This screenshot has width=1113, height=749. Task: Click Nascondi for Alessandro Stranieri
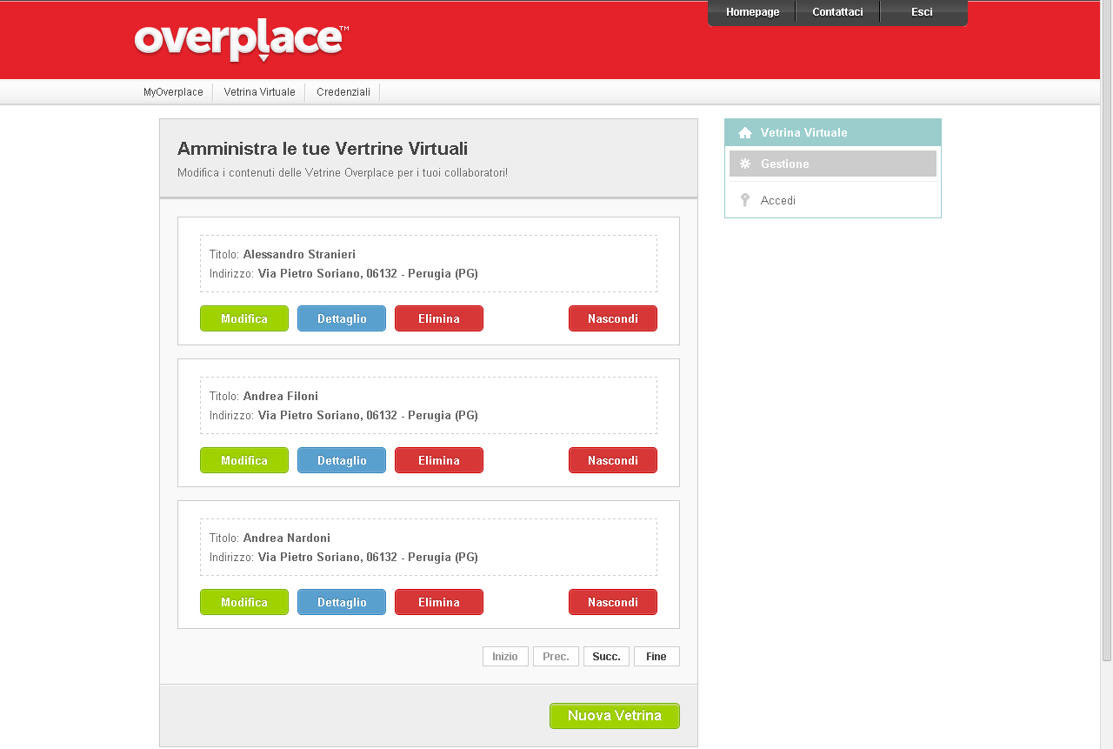[613, 318]
